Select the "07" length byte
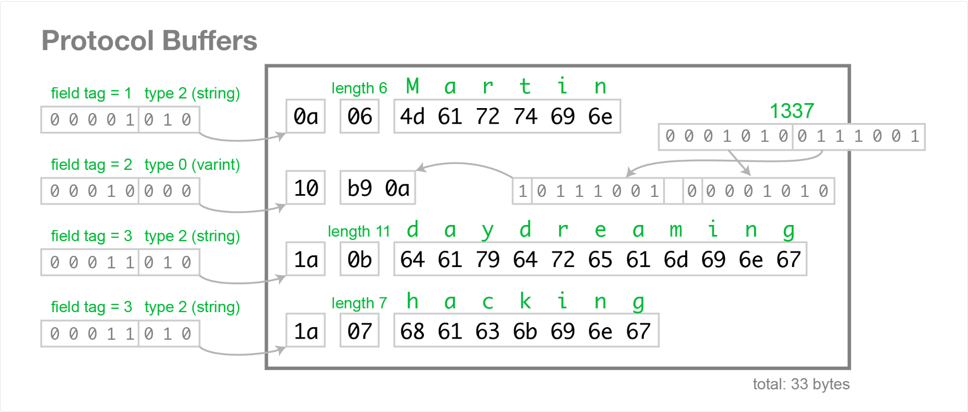Image resolution: width=968 pixels, height=412 pixels. (x=359, y=331)
